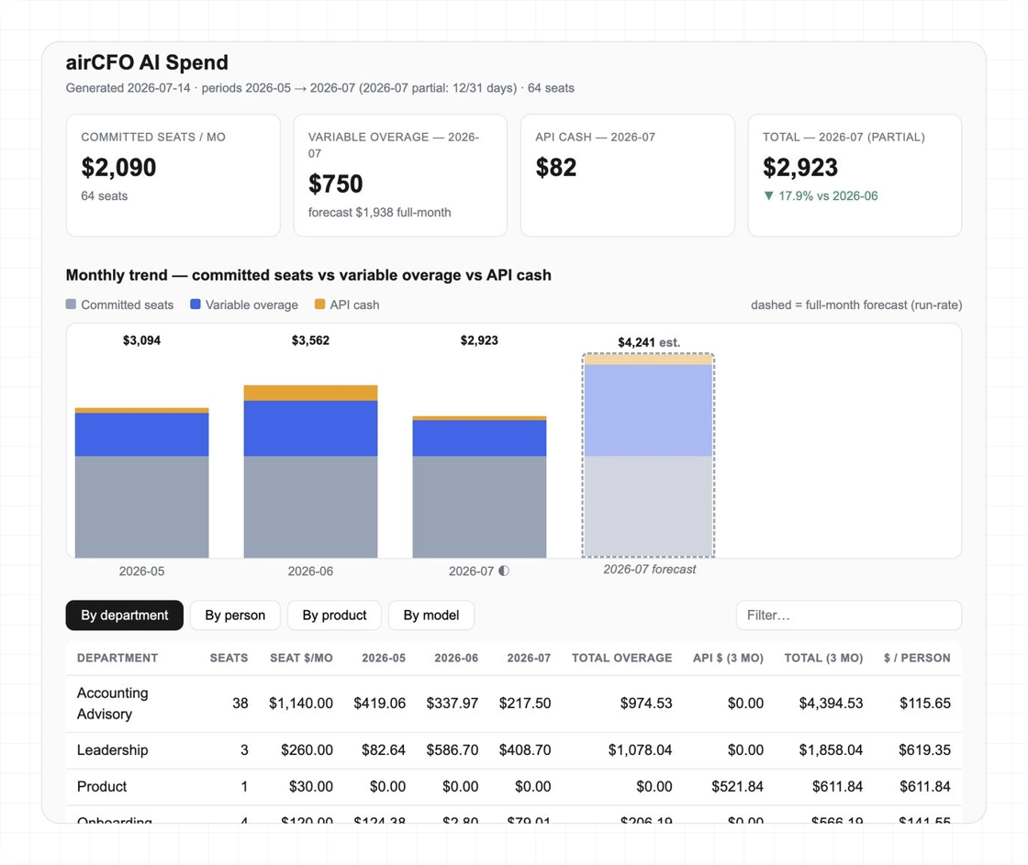This screenshot has height=865, width=1028.
Task: Switch to the By department tab
Action: [x=125, y=615]
